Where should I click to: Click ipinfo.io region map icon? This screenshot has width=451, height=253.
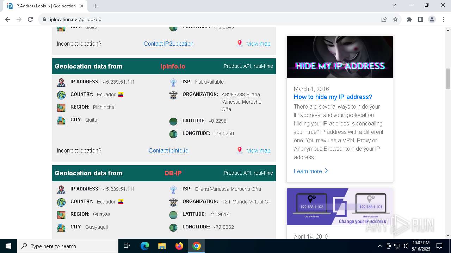(61, 108)
